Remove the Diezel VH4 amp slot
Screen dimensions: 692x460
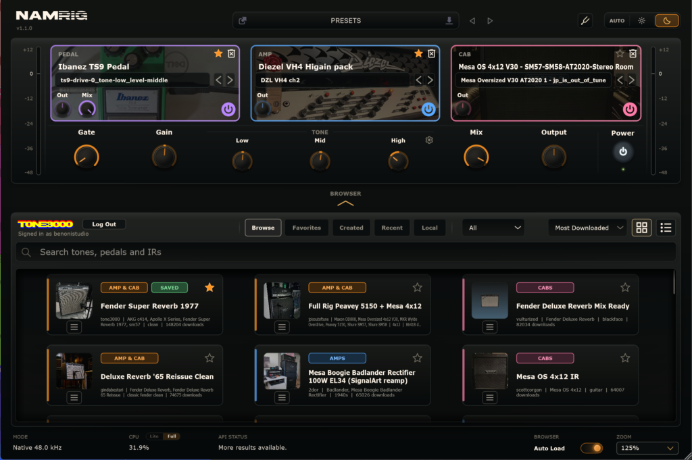432,53
